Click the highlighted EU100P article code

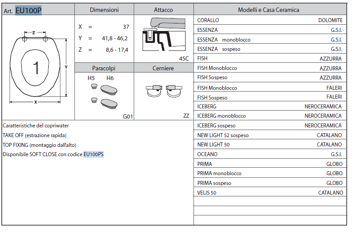tap(28, 11)
